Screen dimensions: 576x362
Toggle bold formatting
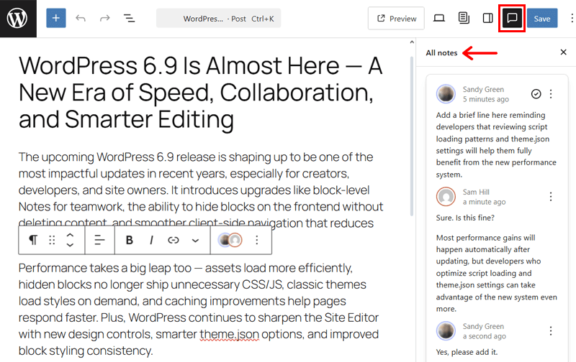130,240
